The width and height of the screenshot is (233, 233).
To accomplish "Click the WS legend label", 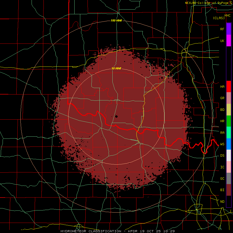I will pos(222,144).
